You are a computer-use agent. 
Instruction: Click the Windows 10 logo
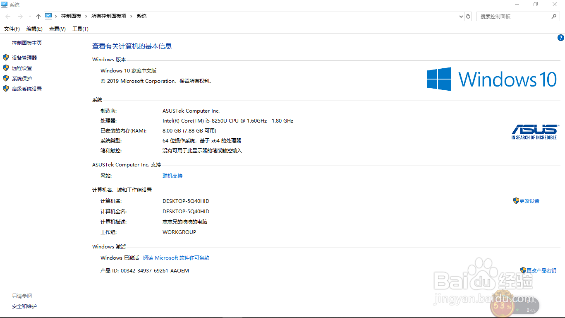click(492, 79)
